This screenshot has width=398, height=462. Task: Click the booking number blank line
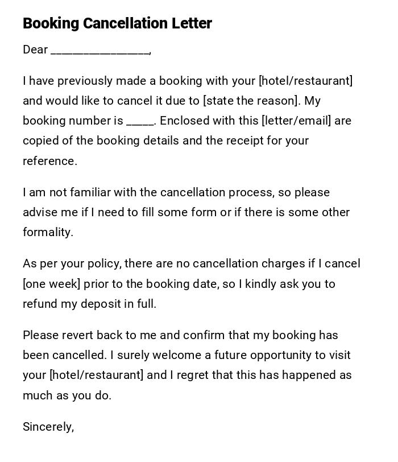point(140,121)
